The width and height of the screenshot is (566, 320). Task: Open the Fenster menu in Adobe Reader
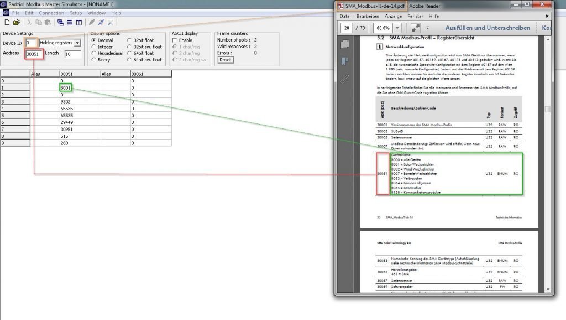[x=415, y=16]
